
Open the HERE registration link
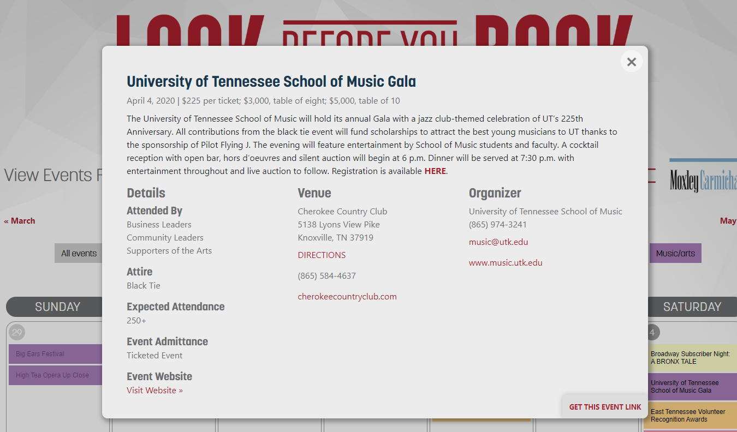tap(435, 171)
